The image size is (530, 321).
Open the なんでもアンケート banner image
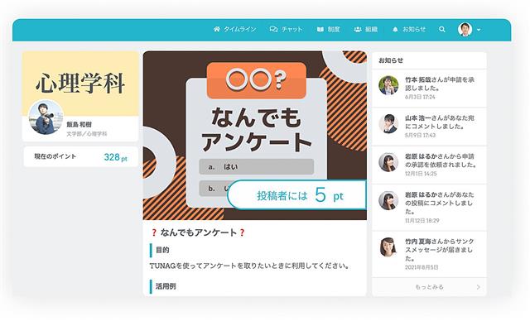tap(255, 136)
